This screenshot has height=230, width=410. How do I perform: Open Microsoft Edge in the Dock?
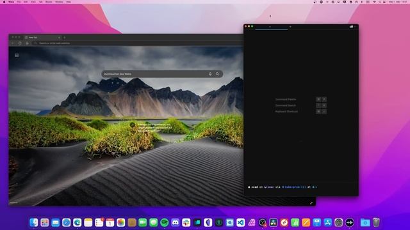pos(78,222)
